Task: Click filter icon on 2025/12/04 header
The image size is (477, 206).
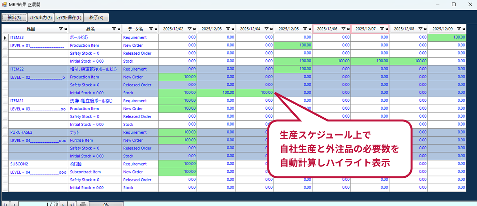Action: tap(266, 29)
